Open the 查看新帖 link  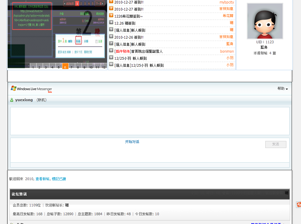[42, 179]
